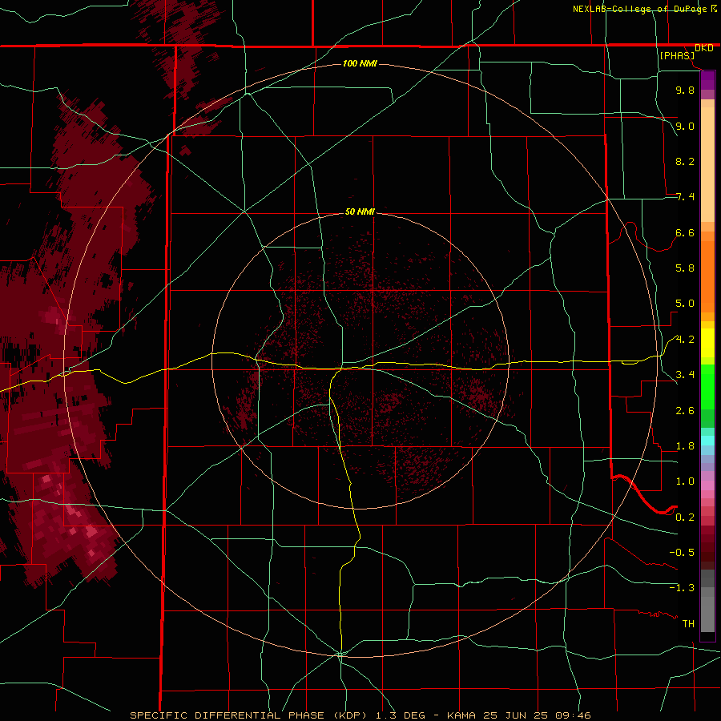
Task: Click the SPECIFIC DIFFERENTIAL PHASE (KDP) title text
Action: [x=249, y=715]
